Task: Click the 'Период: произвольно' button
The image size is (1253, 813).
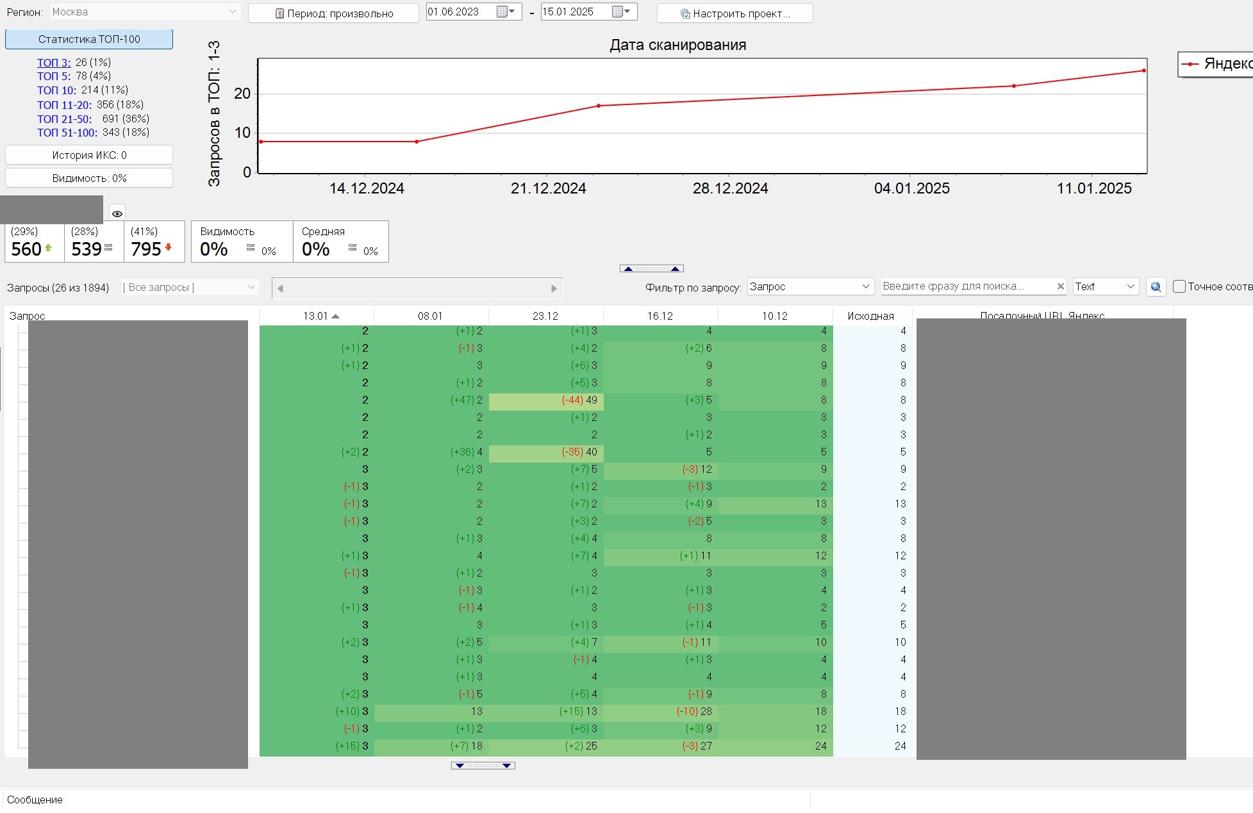Action: coord(333,13)
